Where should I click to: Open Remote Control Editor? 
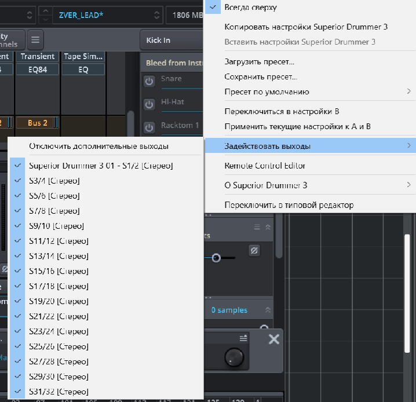tap(311, 166)
